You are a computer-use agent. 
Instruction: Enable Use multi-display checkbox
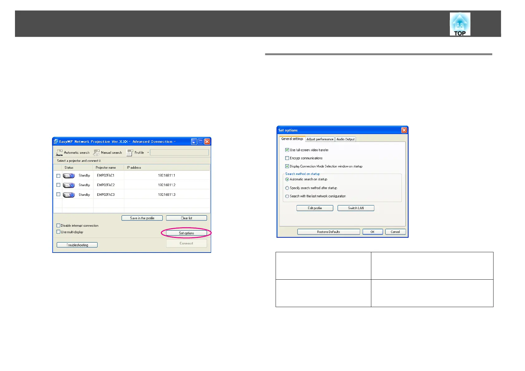(58, 232)
